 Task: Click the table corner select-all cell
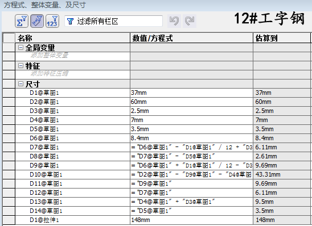9,37
